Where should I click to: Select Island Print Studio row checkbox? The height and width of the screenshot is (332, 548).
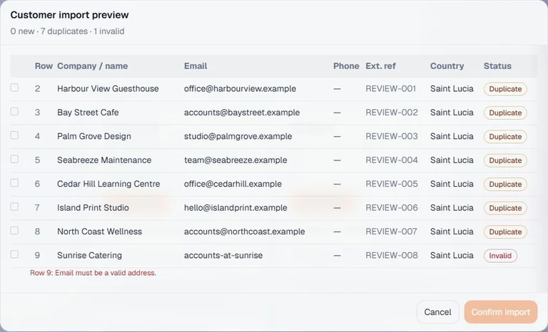[x=14, y=207]
